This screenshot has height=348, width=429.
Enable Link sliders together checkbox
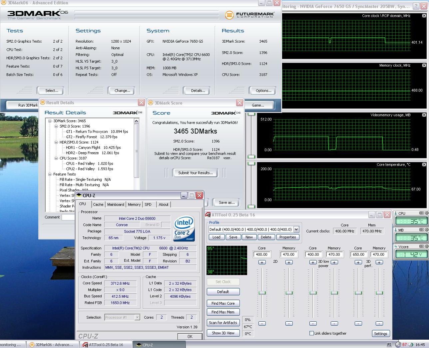pyautogui.click(x=311, y=333)
